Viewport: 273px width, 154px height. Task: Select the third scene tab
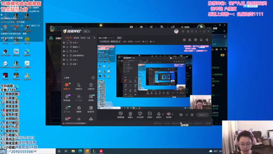coord(83,38)
